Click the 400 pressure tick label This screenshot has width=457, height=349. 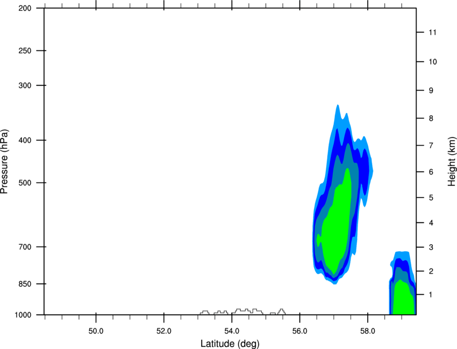point(25,140)
